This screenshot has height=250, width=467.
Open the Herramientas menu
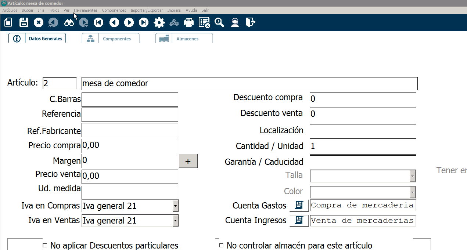pos(86,10)
